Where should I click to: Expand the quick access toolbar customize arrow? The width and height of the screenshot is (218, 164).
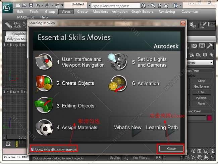tap(62, 5)
